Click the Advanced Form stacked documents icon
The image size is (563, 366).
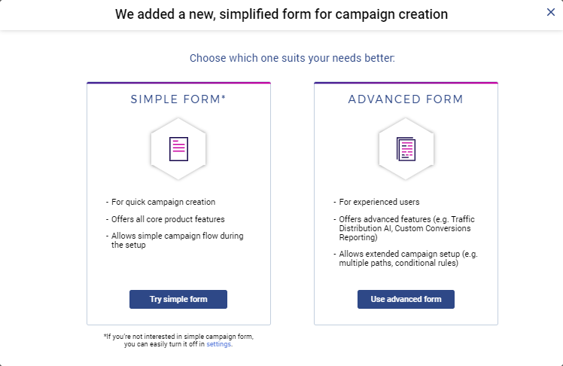[406, 148]
